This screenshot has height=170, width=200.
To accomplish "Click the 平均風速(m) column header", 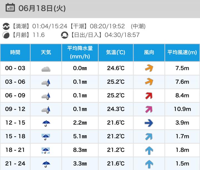I will pos(182,52).
